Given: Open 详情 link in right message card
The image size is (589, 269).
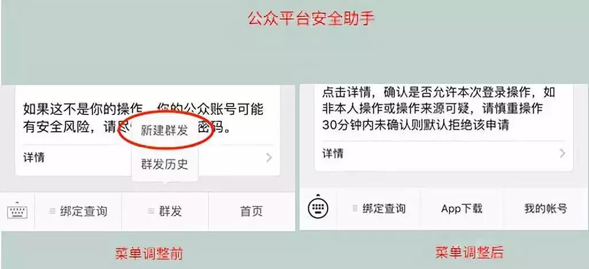Looking at the screenshot, I should point(332,153).
